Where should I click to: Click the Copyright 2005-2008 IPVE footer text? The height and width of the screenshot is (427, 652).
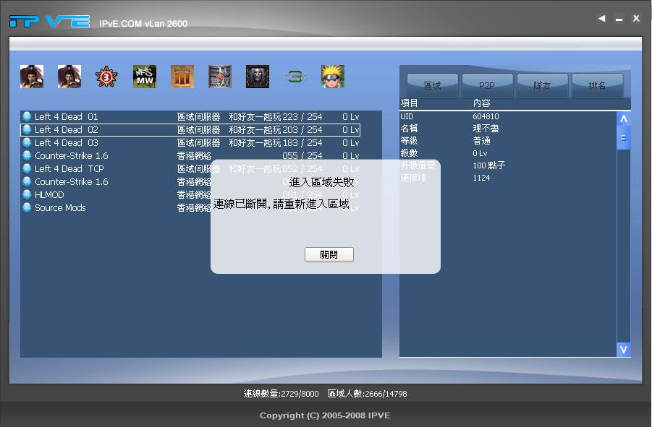coord(325,415)
